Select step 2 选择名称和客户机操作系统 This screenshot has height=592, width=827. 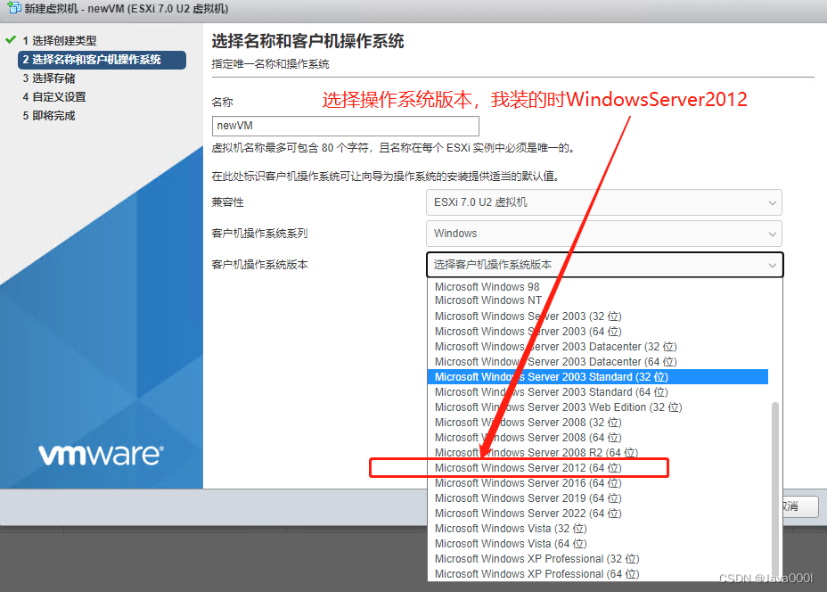102,60
